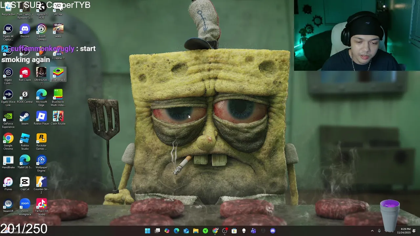
Task: Launch RODE Central desktop shortcut
Action: coord(25,97)
